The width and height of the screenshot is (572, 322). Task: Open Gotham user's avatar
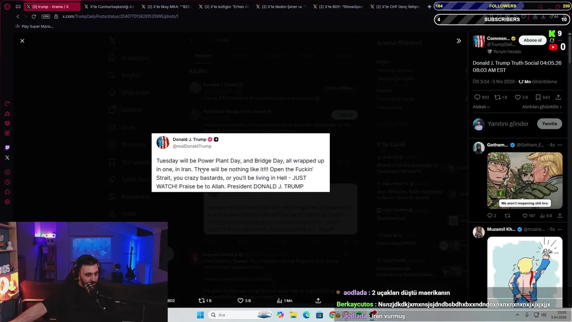click(x=479, y=148)
